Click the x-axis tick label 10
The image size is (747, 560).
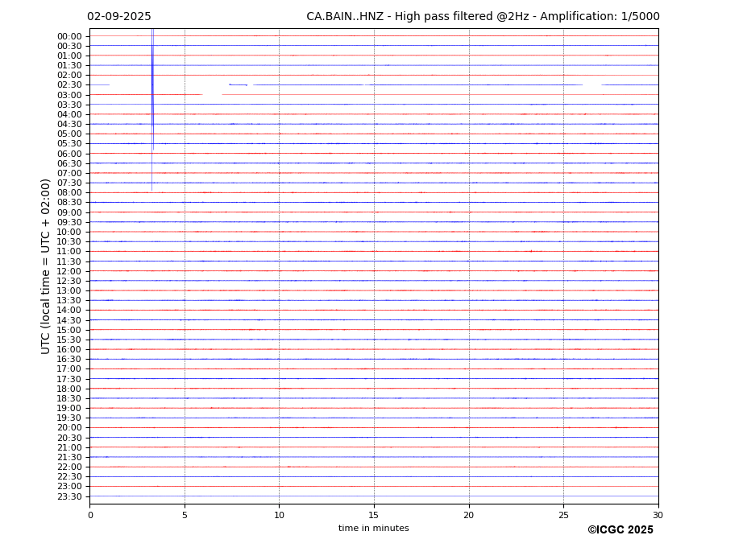[x=279, y=515]
